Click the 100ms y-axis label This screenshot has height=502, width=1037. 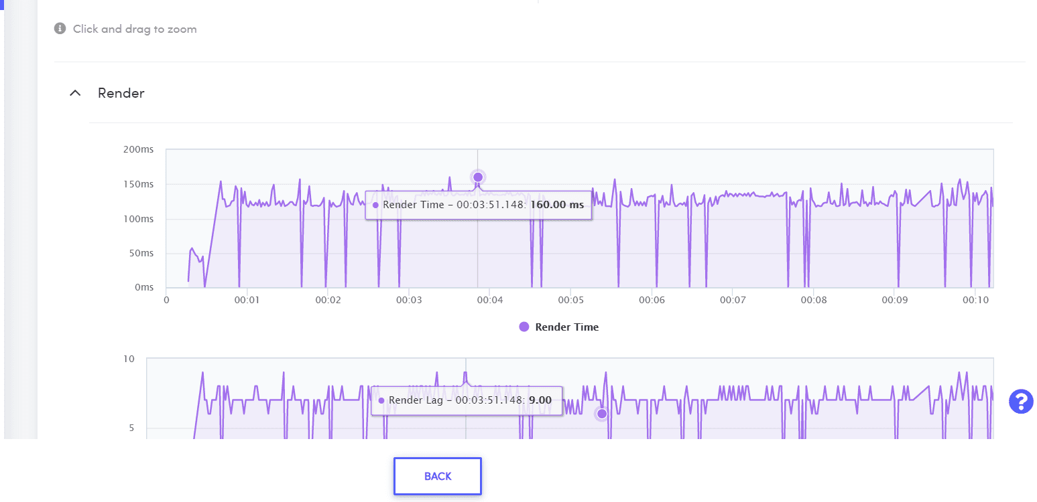(139, 219)
